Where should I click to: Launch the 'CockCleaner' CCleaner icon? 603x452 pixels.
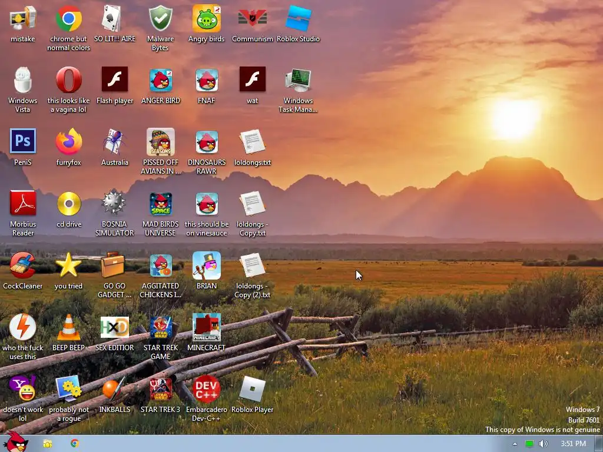23,265
